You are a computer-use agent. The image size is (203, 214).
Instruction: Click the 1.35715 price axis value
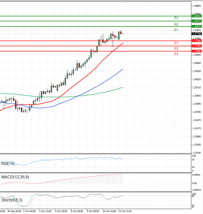click(x=197, y=87)
